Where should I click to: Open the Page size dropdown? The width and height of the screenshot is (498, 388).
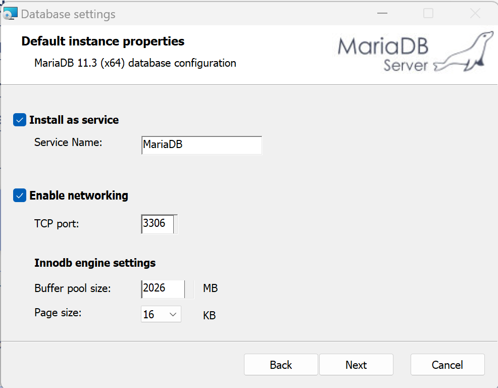(x=161, y=314)
